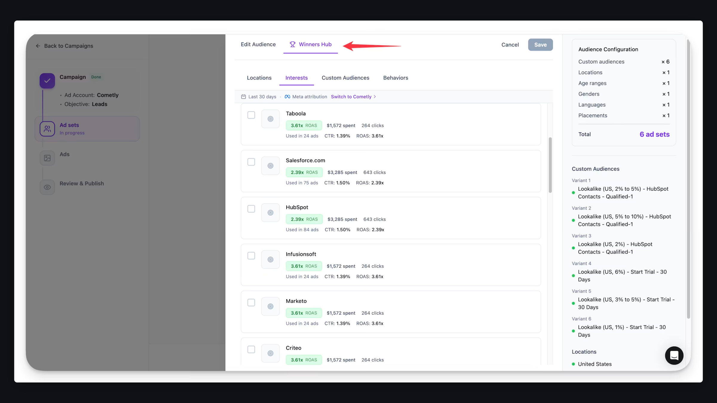This screenshot has width=717, height=403.
Task: Click the Placements × 1 row
Action: point(624,116)
